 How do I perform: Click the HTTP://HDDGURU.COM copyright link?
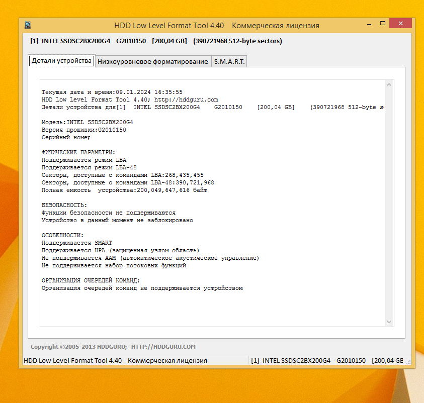(x=163, y=347)
